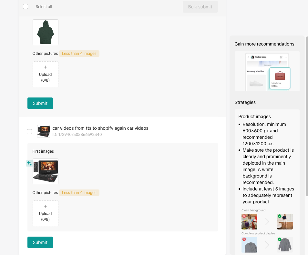Click the TikTok Shop recommendations preview image
The width and height of the screenshot is (308, 255).
(267, 71)
